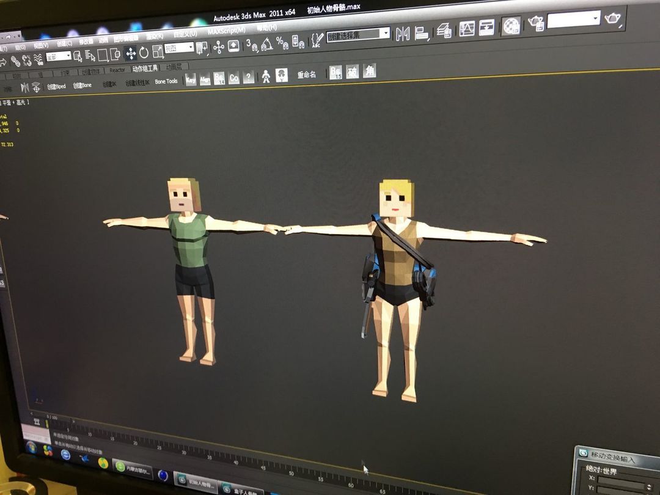660x495 pixels.
Task: Open the Curve Editor
Action: 467,29
